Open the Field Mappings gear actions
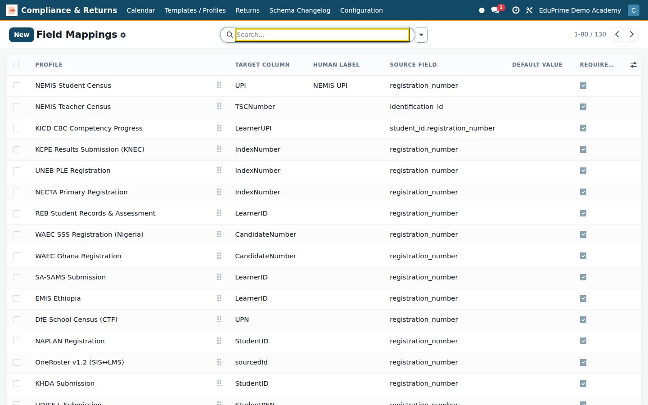648x405 pixels. click(123, 35)
